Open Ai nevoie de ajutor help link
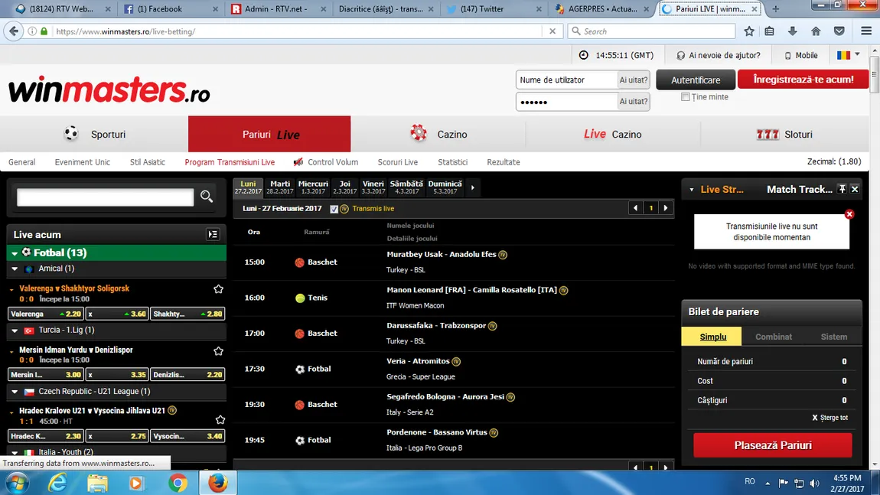 pos(719,55)
